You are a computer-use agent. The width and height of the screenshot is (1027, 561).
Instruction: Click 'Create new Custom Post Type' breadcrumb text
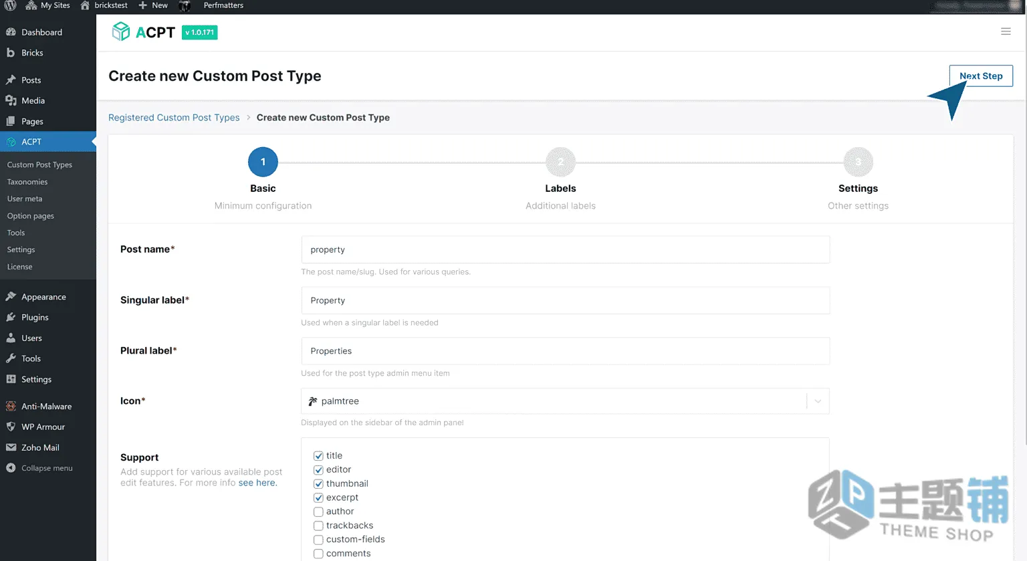click(x=323, y=118)
